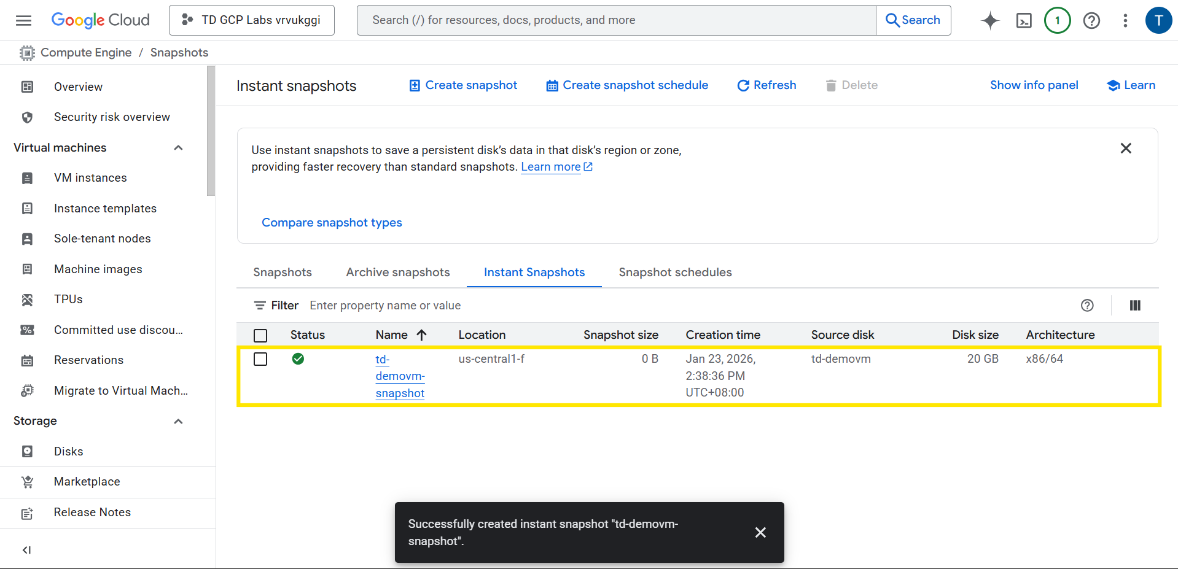Image resolution: width=1178 pixels, height=569 pixels.
Task: Select all snapshots header checkbox
Action: point(260,335)
